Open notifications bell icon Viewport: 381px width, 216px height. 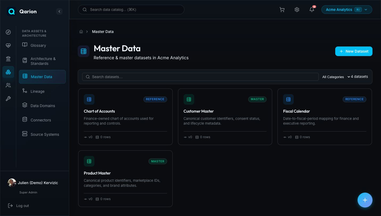(x=312, y=10)
